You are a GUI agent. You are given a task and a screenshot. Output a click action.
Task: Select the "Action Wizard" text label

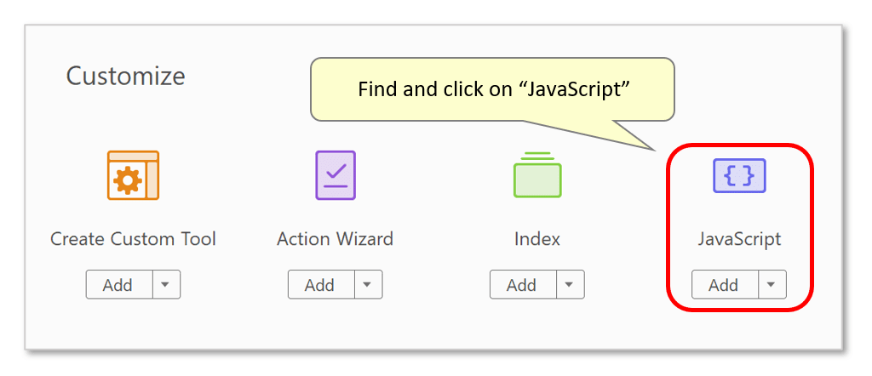click(336, 239)
